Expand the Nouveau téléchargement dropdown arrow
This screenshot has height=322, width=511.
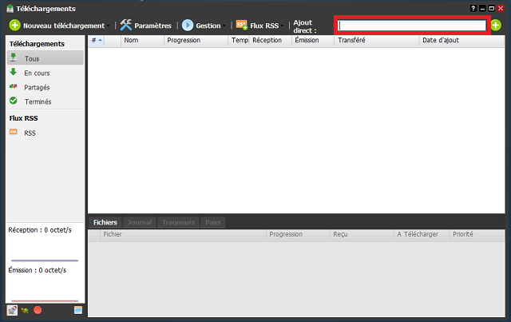pyautogui.click(x=109, y=26)
